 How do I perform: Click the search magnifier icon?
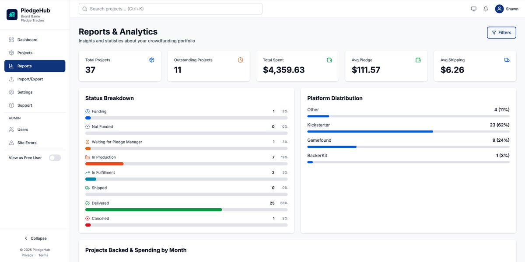(85, 9)
